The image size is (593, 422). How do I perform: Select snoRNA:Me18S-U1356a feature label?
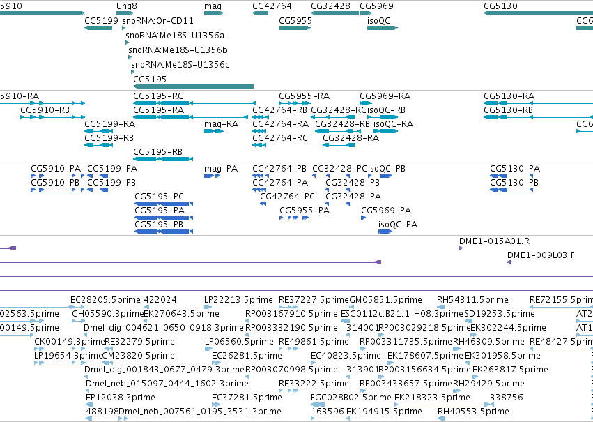pos(175,35)
